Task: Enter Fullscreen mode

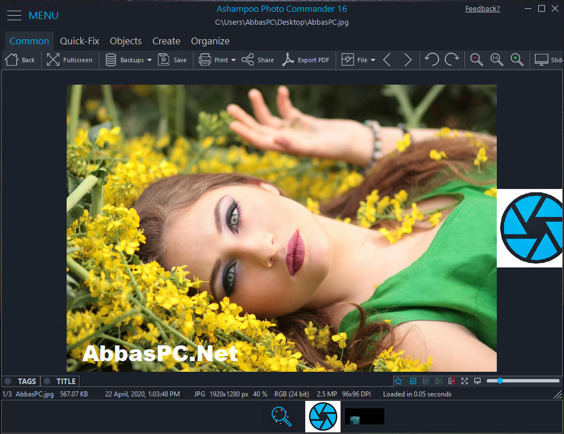Action: [x=70, y=60]
